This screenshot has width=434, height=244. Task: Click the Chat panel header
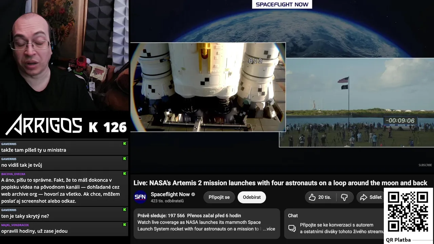[x=293, y=216]
